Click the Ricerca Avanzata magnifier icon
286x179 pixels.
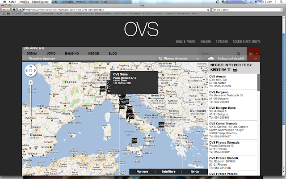160,59
